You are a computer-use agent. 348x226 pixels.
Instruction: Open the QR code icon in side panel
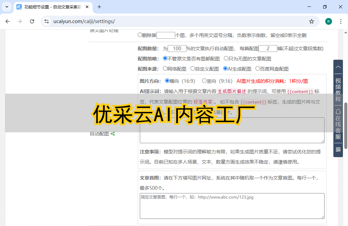[x=338, y=149]
